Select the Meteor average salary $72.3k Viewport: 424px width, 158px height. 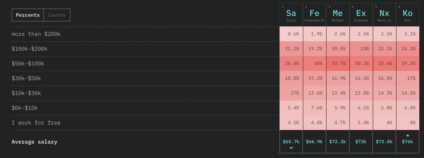(338, 141)
